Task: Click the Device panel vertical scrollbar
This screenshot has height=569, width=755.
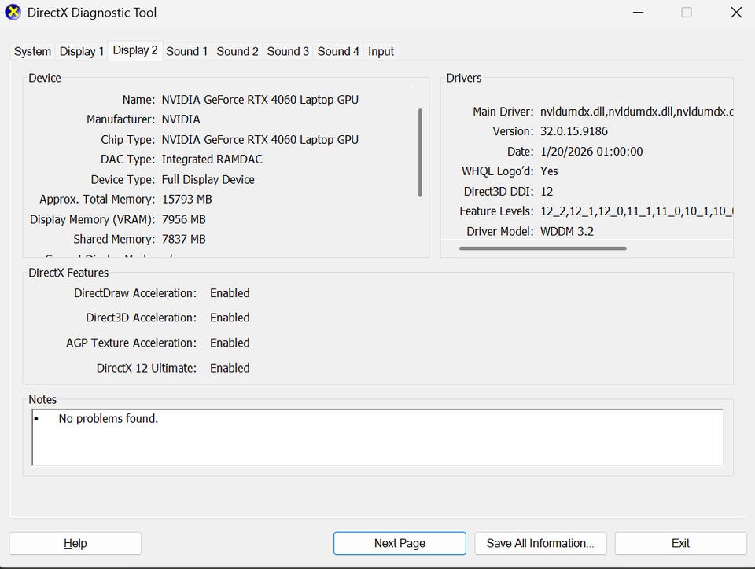Action: [420, 152]
